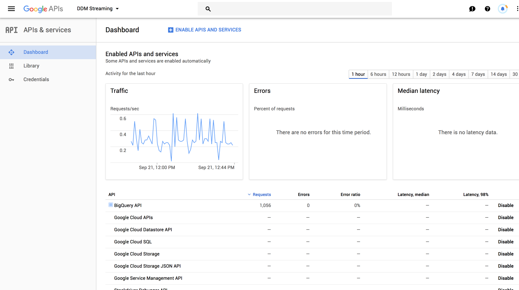Select Dashboard in the sidebar
519x290 pixels.
pos(48,52)
